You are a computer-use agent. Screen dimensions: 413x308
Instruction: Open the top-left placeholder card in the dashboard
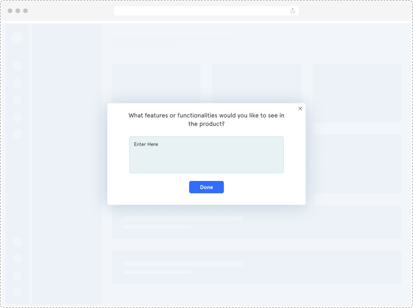pos(156,82)
